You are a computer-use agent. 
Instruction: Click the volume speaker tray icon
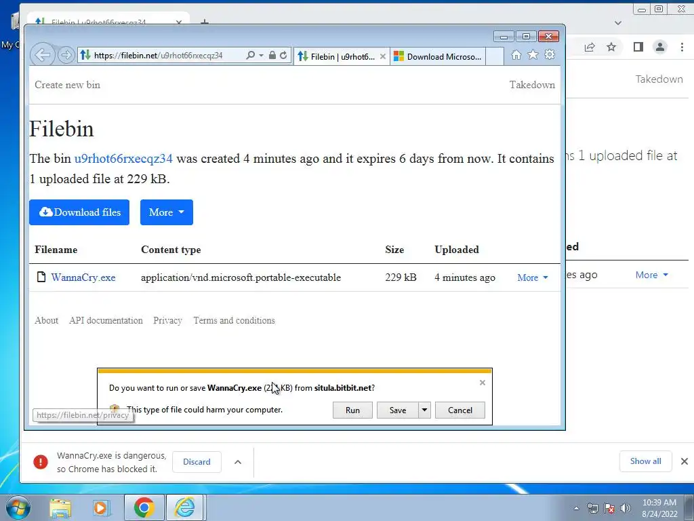click(x=626, y=508)
